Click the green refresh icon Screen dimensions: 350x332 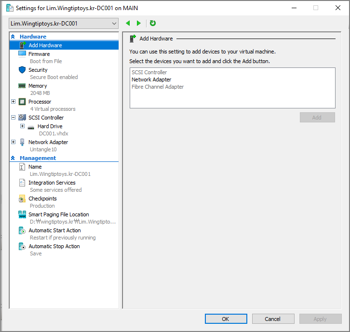[153, 23]
